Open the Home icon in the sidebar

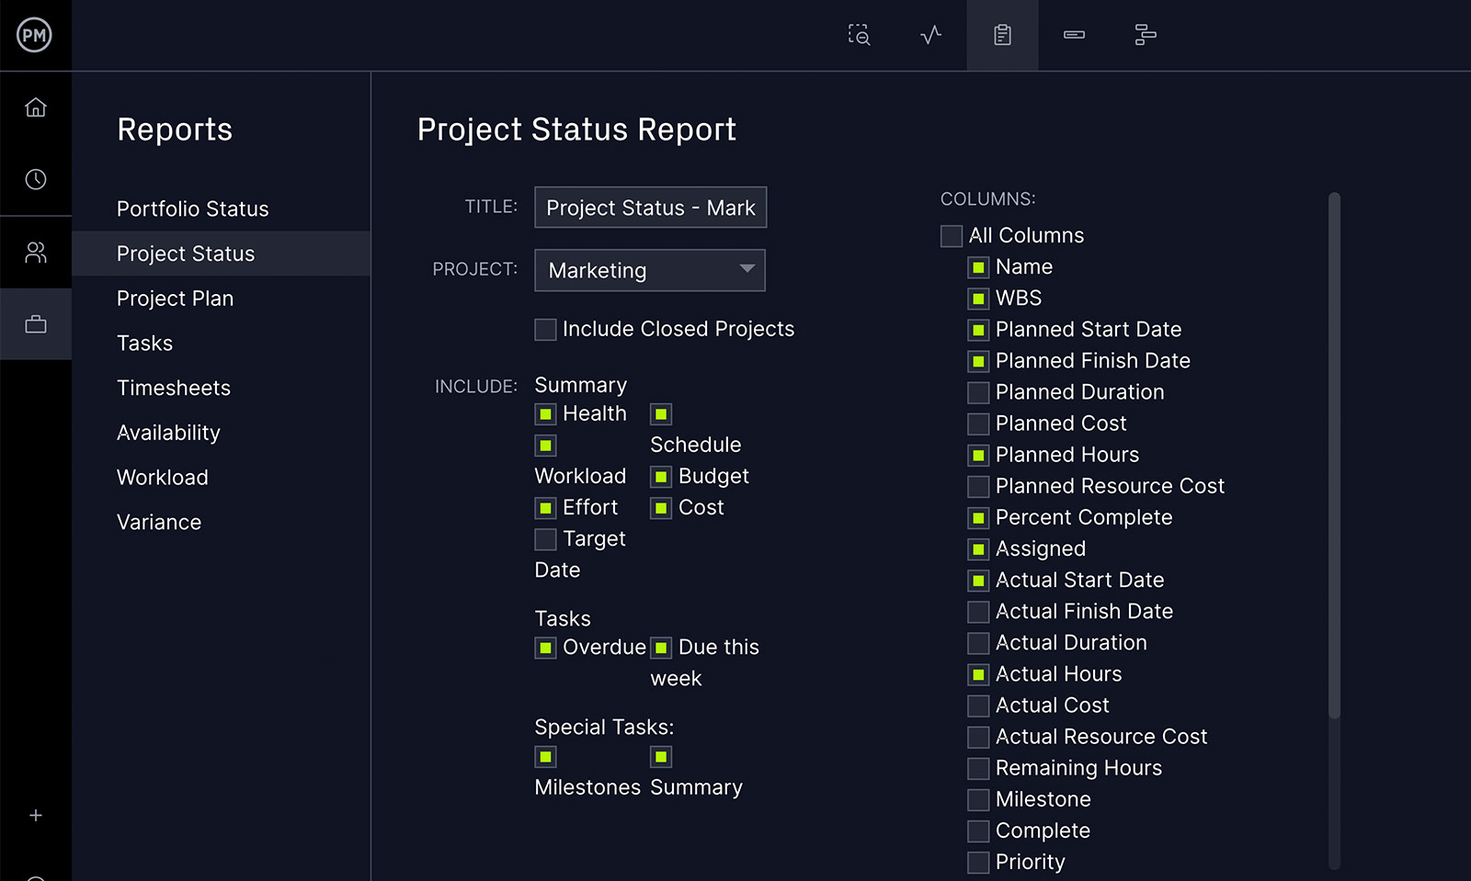36,107
